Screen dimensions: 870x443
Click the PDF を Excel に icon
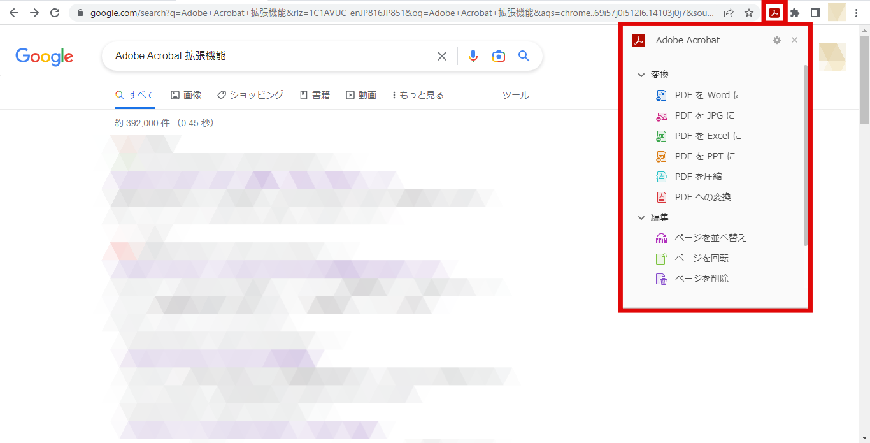pos(662,136)
